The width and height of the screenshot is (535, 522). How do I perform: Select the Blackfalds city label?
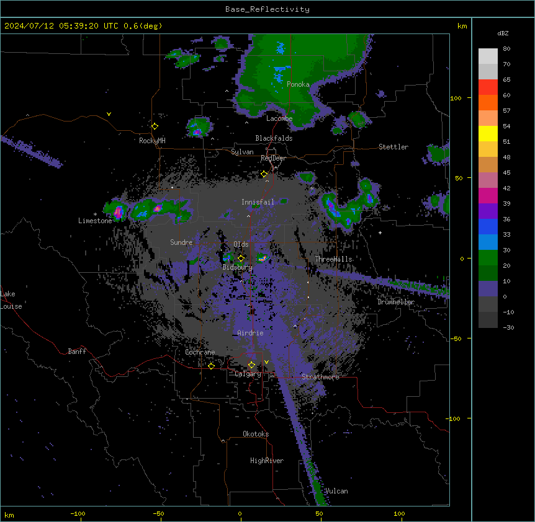point(274,138)
